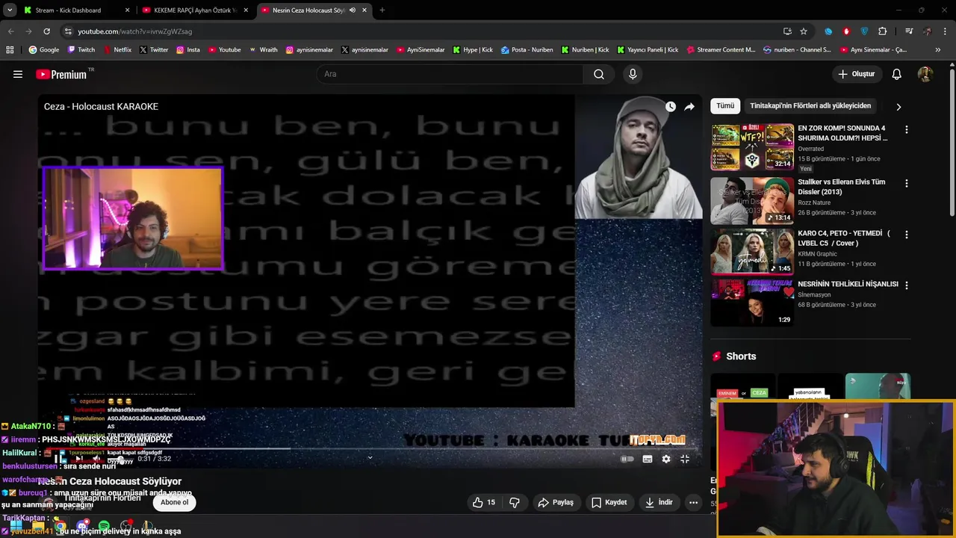Exit full screen using the player corner icon
The height and width of the screenshot is (538, 956).
685,459
